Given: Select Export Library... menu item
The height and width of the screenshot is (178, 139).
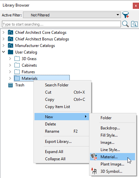Looking at the screenshot, I should pyautogui.click(x=62, y=142).
